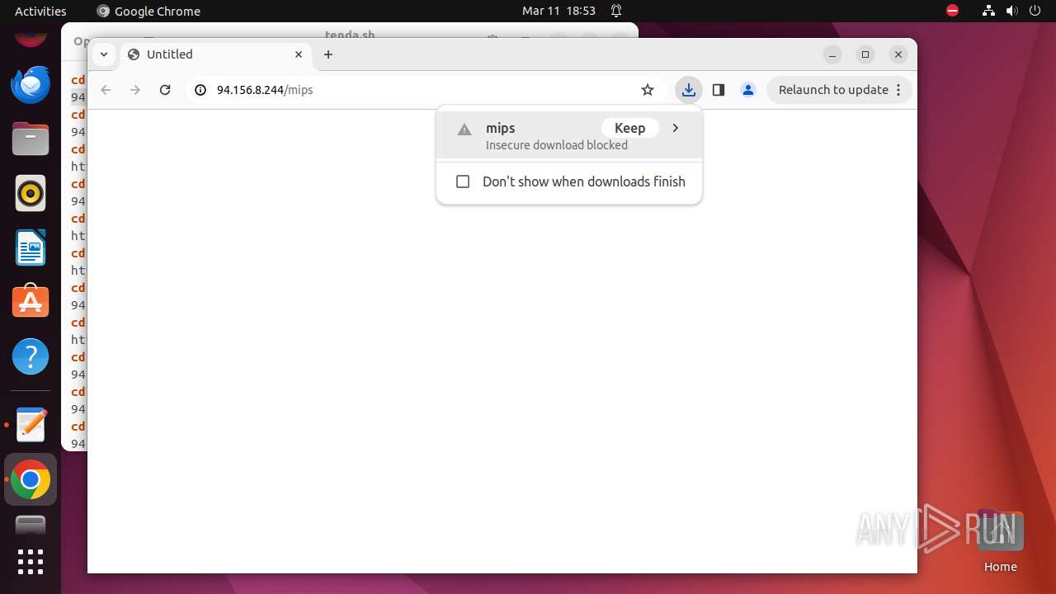Open LibreOffice Writer from dock
This screenshot has width=1056, height=594.
31,247
